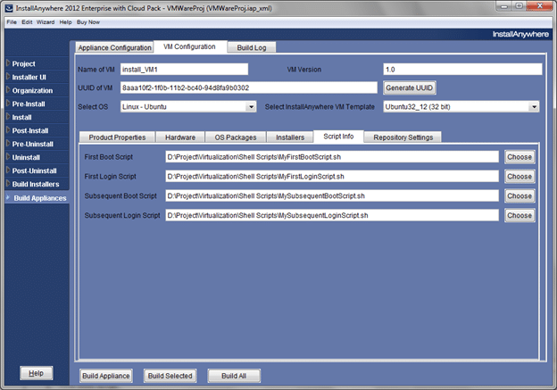Image resolution: width=557 pixels, height=390 pixels.
Task: Click the First Boot Script path field
Action: (332, 157)
